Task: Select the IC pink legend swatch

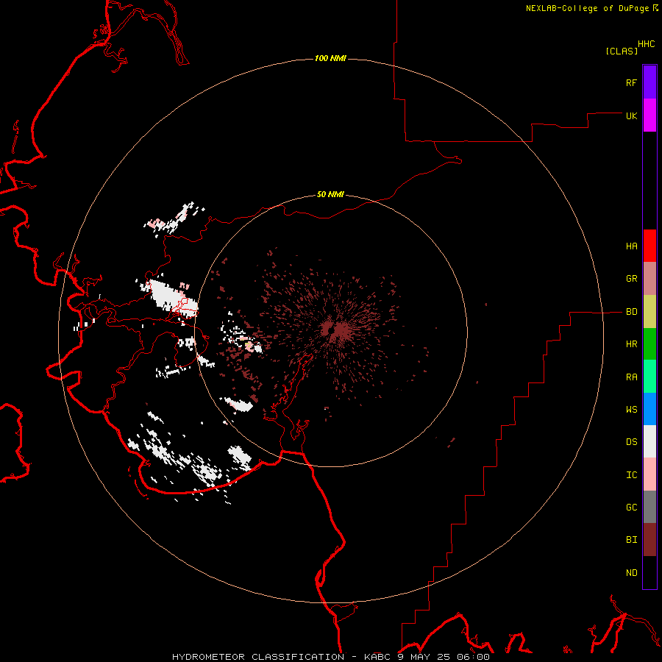Action: click(x=649, y=474)
